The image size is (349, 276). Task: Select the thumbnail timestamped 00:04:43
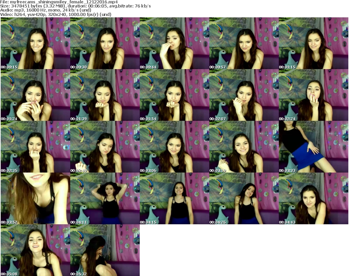[314, 198]
